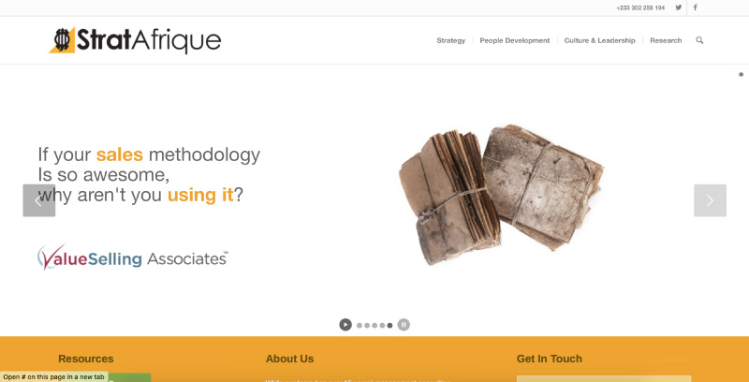Click the phone number +233 302 258 194
This screenshot has width=749, height=382.
(640, 7)
